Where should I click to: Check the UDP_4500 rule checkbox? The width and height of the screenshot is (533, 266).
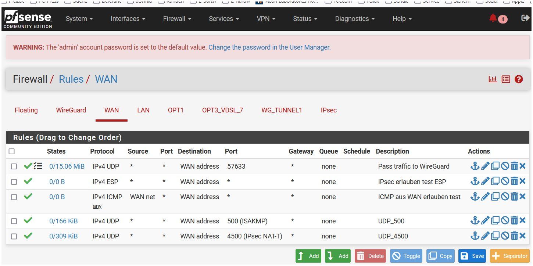tap(14, 236)
